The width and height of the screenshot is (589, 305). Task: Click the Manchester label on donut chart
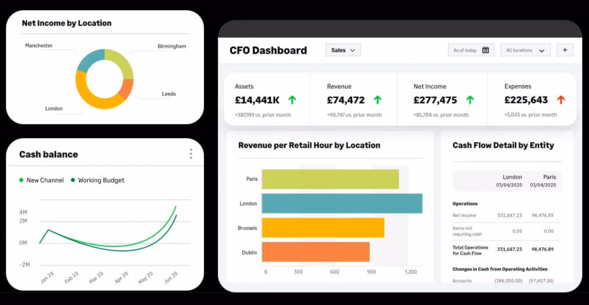(39, 46)
